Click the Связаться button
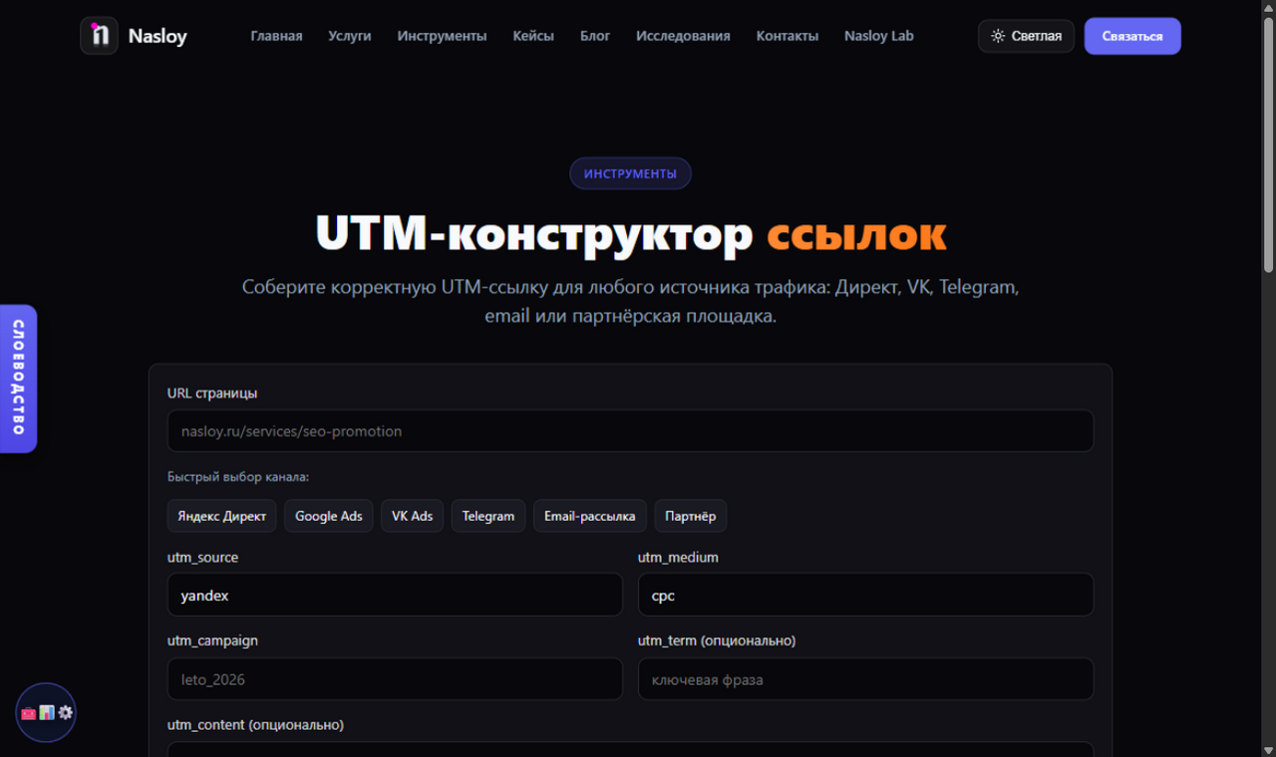 (x=1132, y=36)
